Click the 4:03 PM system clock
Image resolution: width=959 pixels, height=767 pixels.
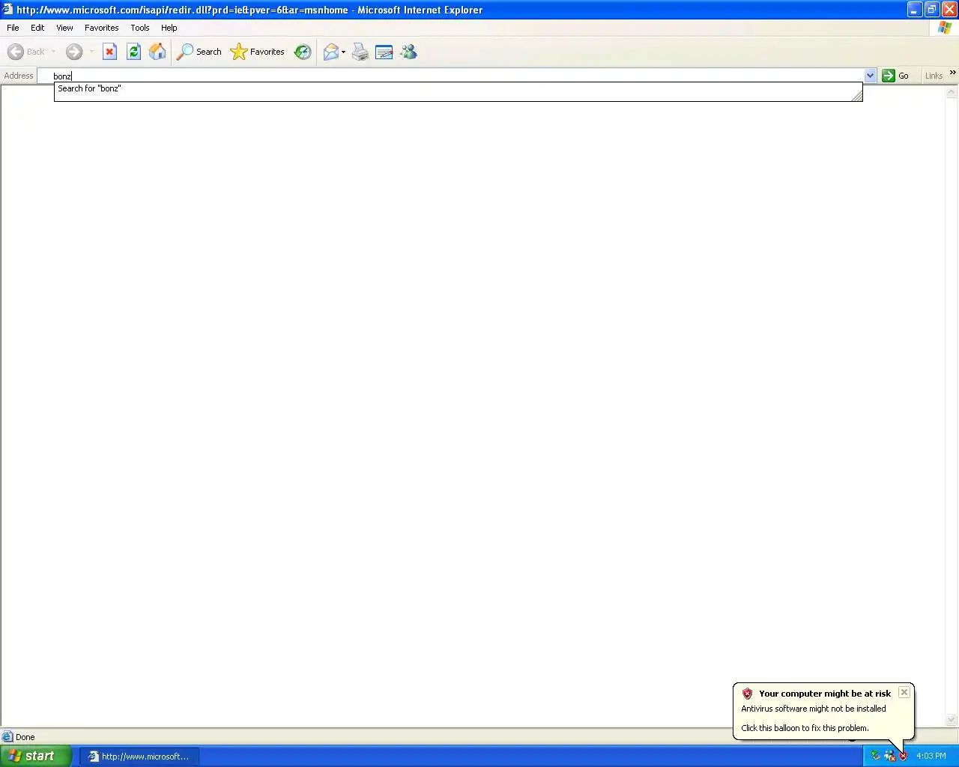[931, 756]
